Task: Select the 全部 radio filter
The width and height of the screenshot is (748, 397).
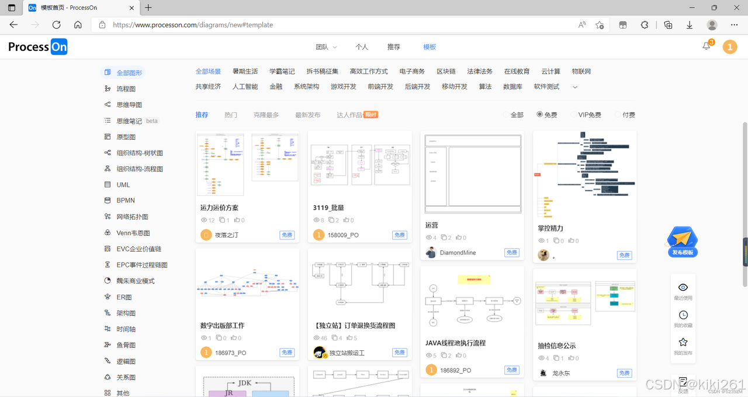Action: (506, 115)
